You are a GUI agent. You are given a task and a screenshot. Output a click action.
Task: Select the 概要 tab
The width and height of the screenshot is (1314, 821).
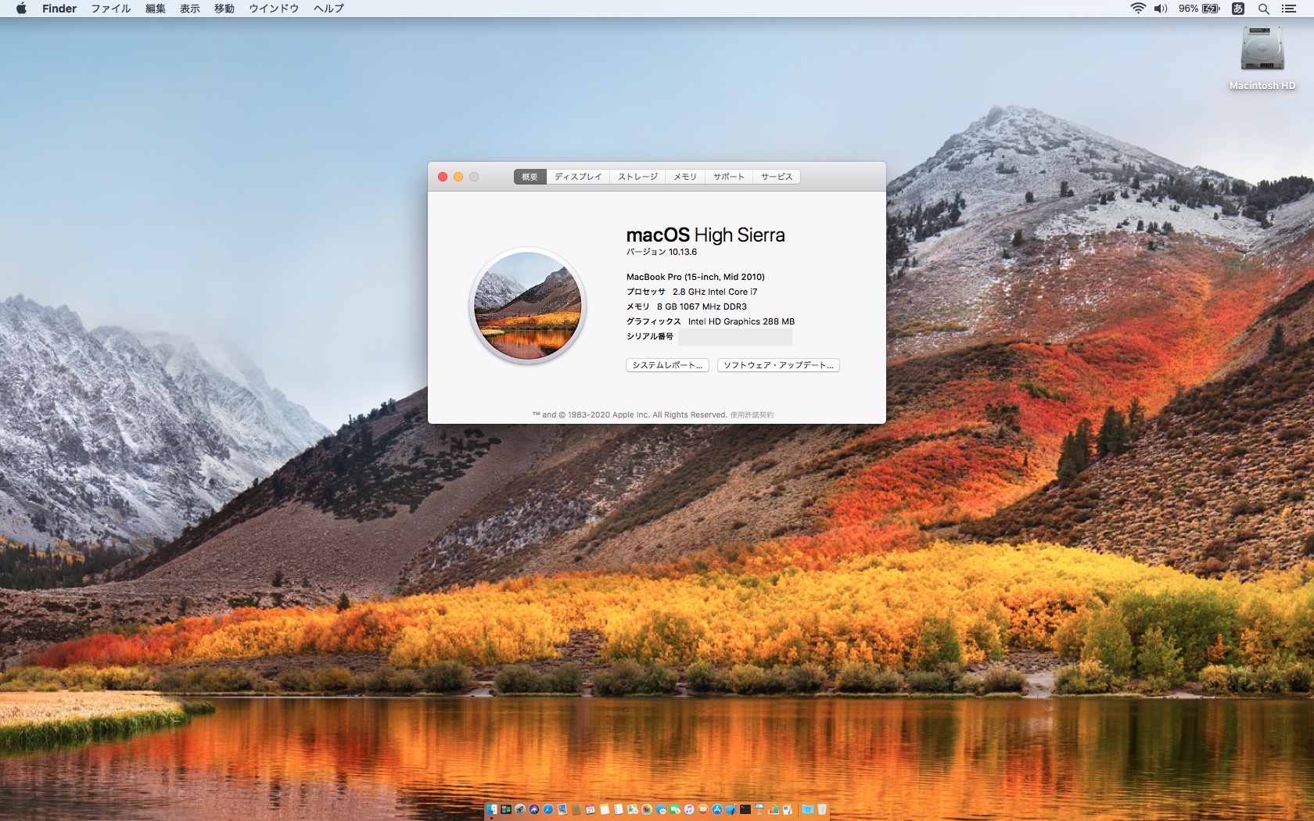click(x=530, y=177)
